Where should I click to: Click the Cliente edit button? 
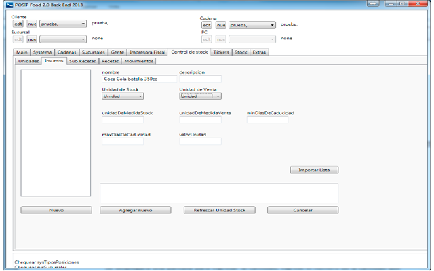point(18,24)
